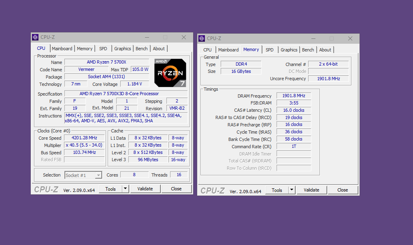Click the CPU-Z app icon in right window title bar

202,38
